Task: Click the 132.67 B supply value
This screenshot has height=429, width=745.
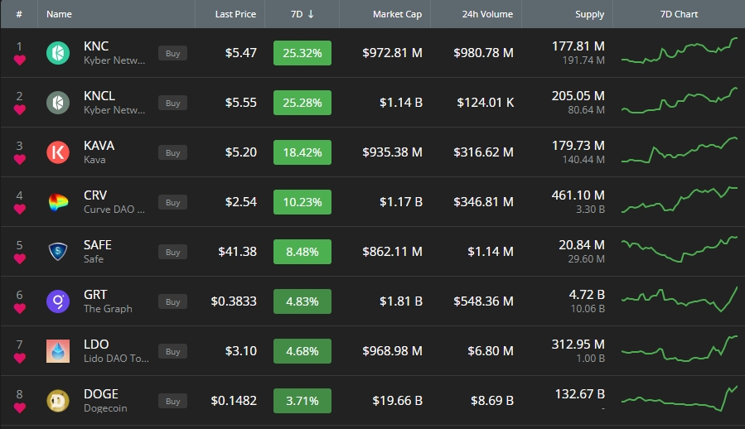Action: (x=579, y=394)
